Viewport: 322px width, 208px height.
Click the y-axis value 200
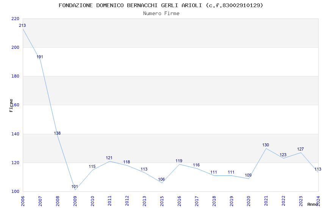[x=16, y=47]
